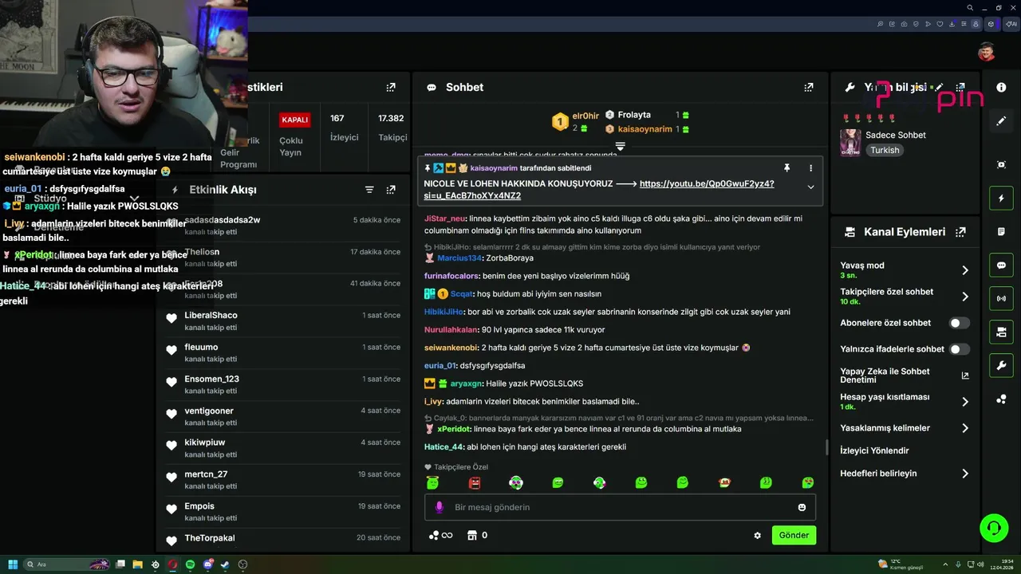Unpin the pinned chat message

point(786,168)
